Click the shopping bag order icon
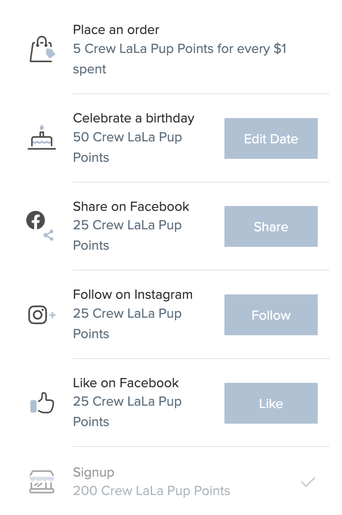Viewport: 342px width, 515px height. [42, 49]
